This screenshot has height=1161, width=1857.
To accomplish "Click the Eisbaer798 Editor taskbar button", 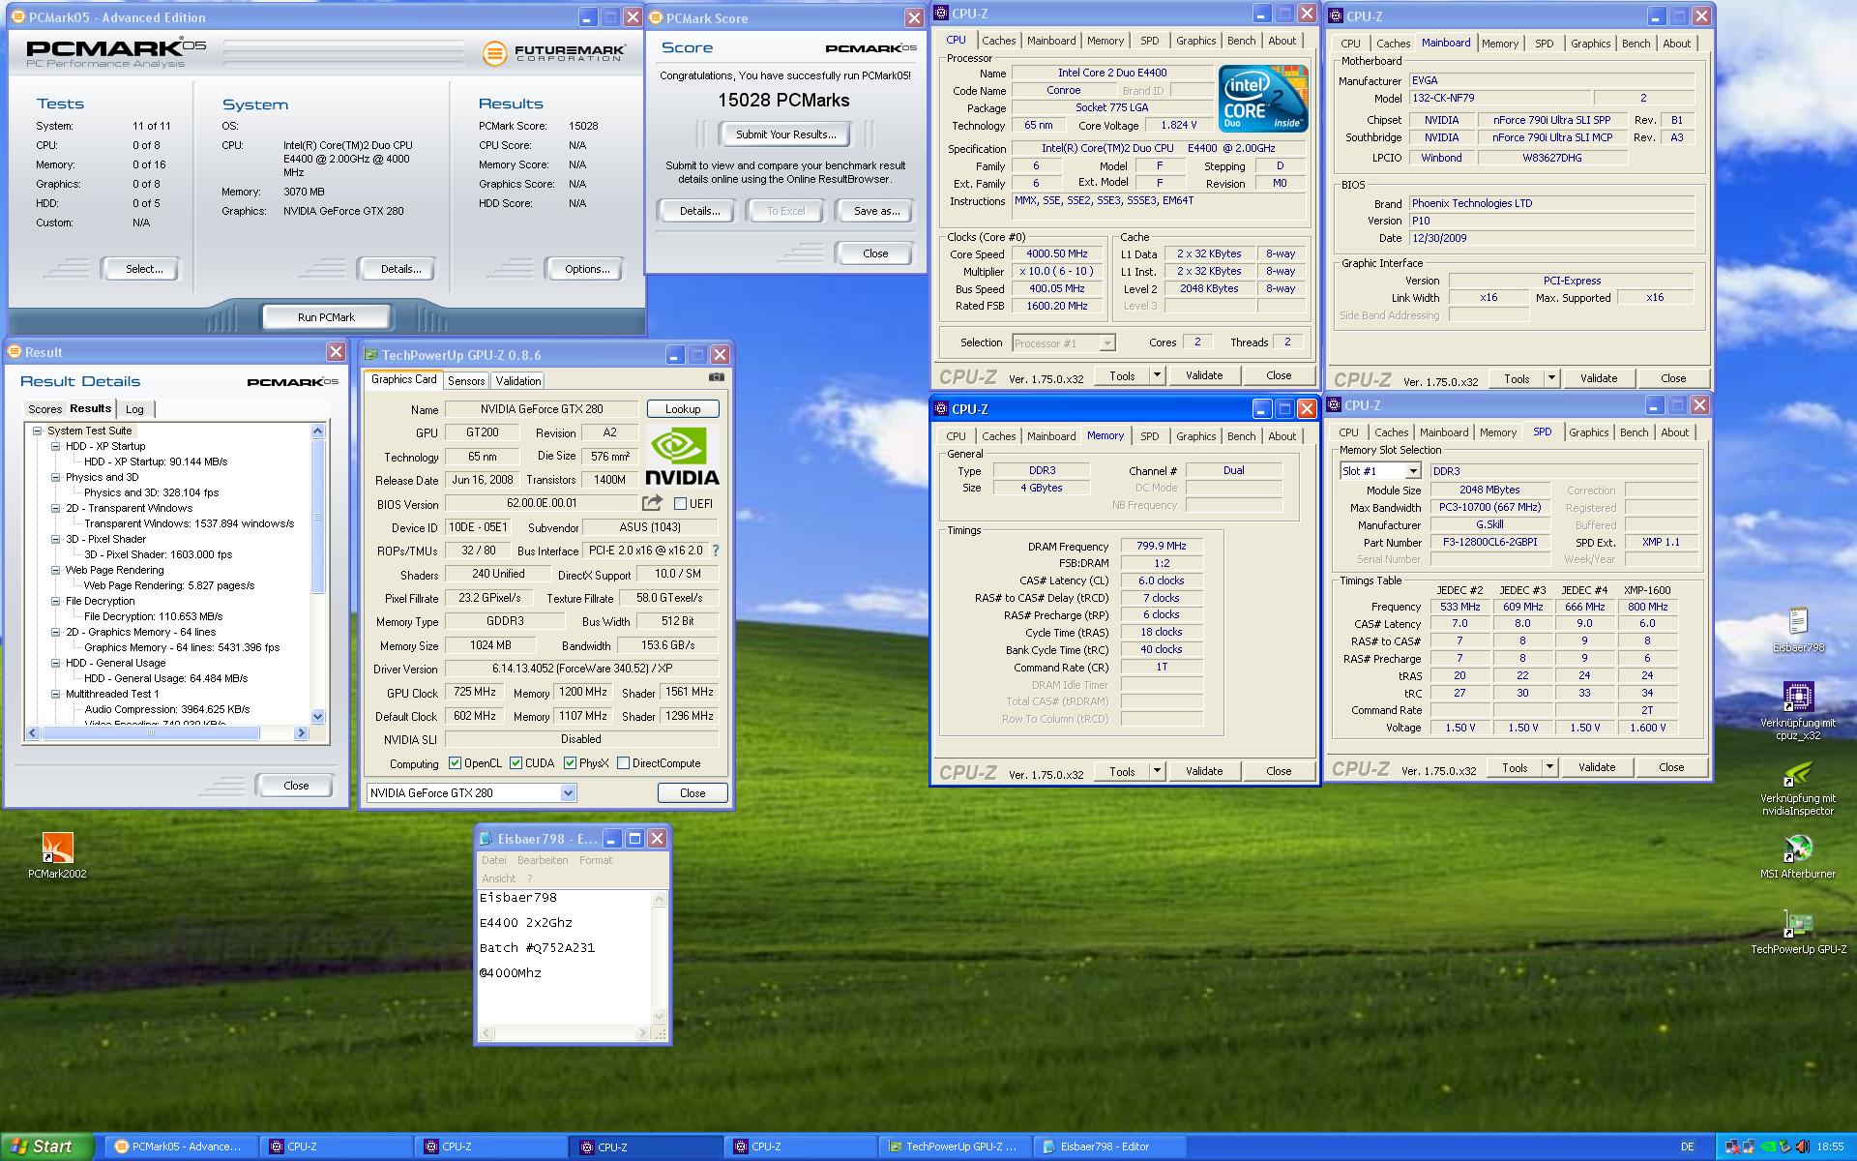I will (x=1109, y=1146).
